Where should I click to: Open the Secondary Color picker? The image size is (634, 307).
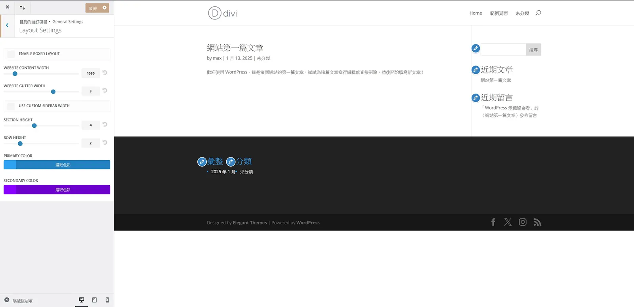click(x=57, y=190)
